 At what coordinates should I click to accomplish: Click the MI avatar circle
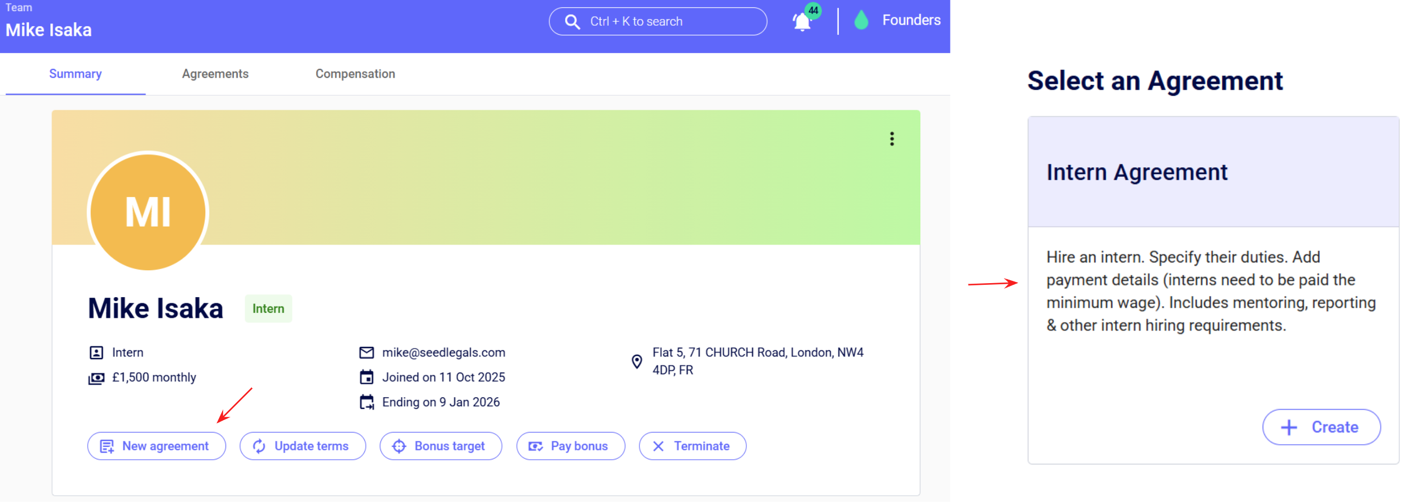tap(148, 213)
